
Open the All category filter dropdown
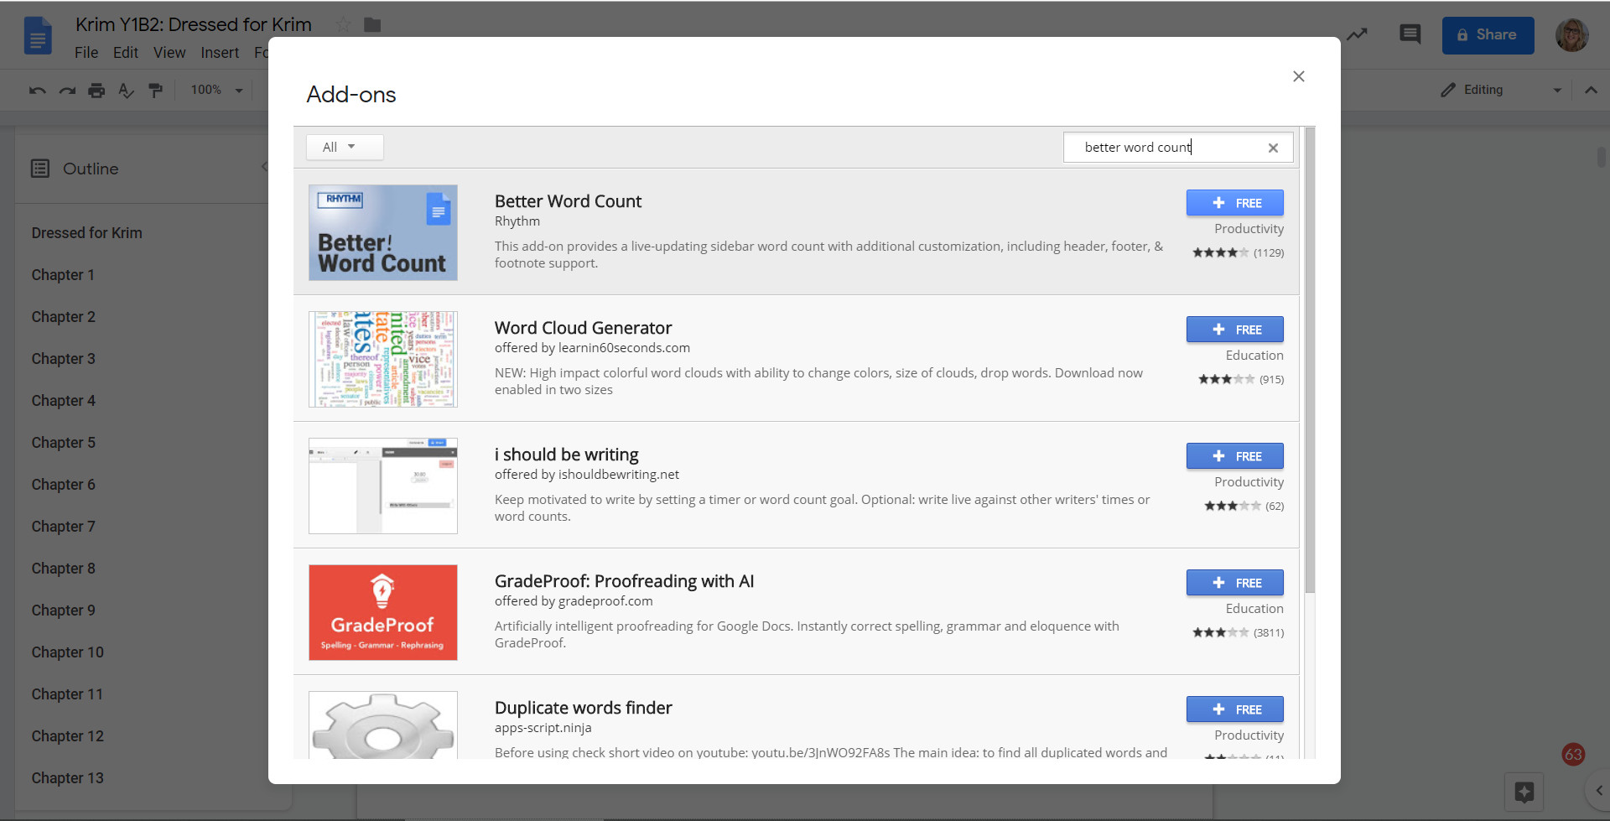345,147
